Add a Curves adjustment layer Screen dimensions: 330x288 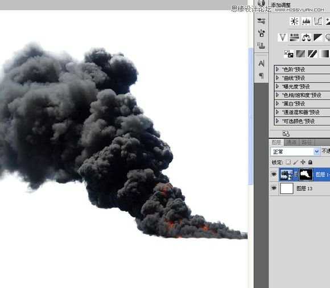point(318,22)
